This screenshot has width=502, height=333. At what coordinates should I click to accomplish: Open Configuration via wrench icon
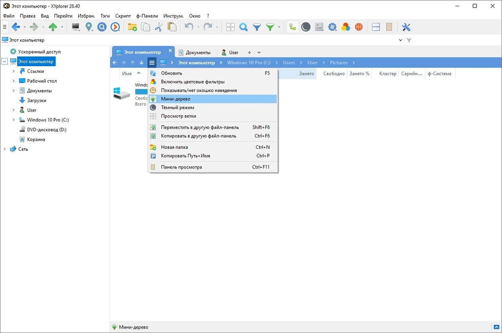point(406,27)
